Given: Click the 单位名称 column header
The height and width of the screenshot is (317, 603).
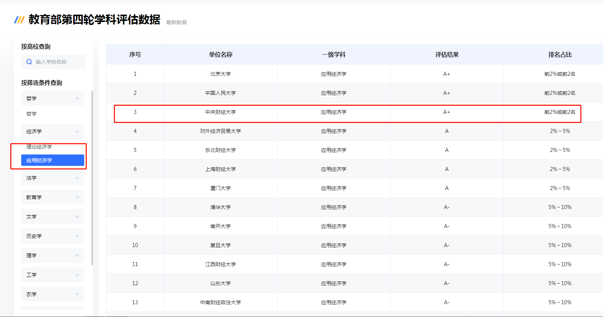Looking at the screenshot, I should click(221, 55).
